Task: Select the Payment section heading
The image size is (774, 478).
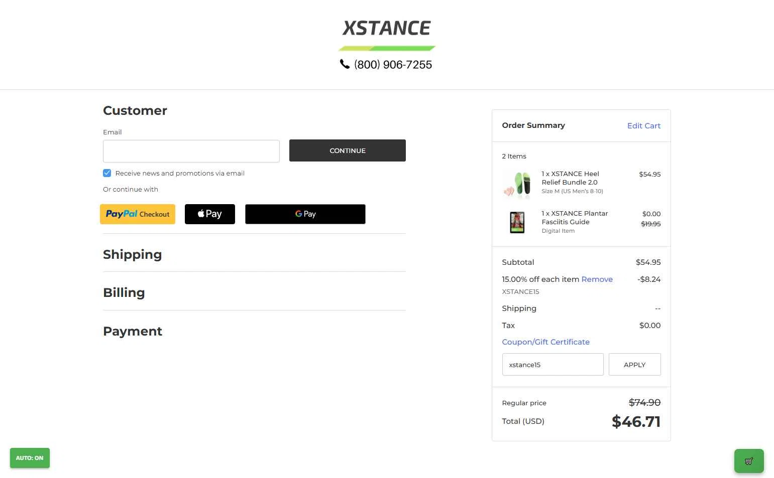Action: 133,332
